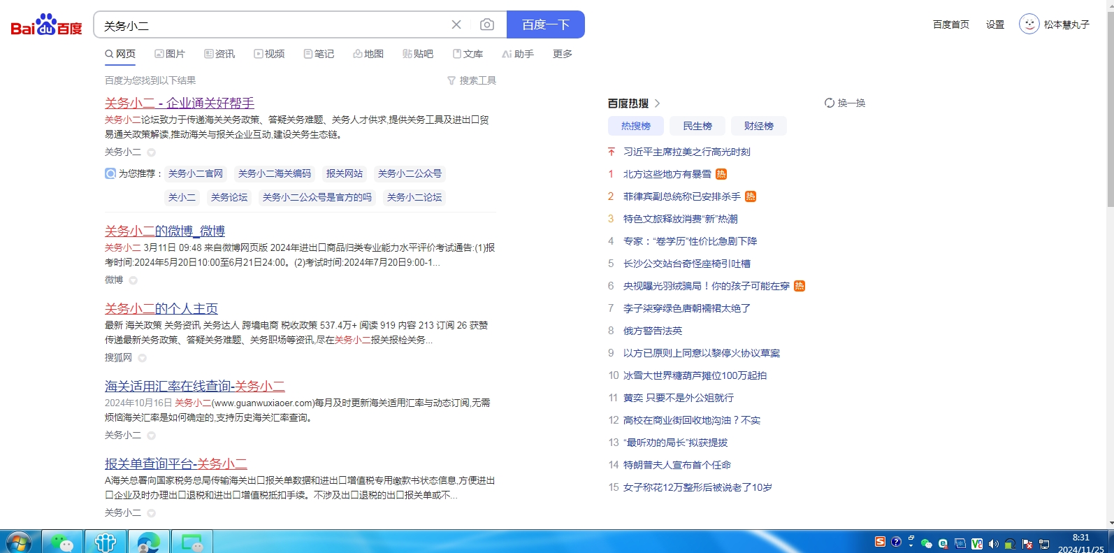Screen dimensions: 1114x553
Task: Click Sogou input method tray icon
Action: (x=880, y=542)
